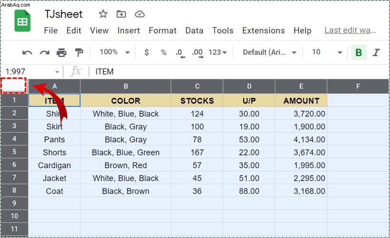The height and width of the screenshot is (238, 390).
Task: Toggle bold formatting button
Action: point(359,52)
